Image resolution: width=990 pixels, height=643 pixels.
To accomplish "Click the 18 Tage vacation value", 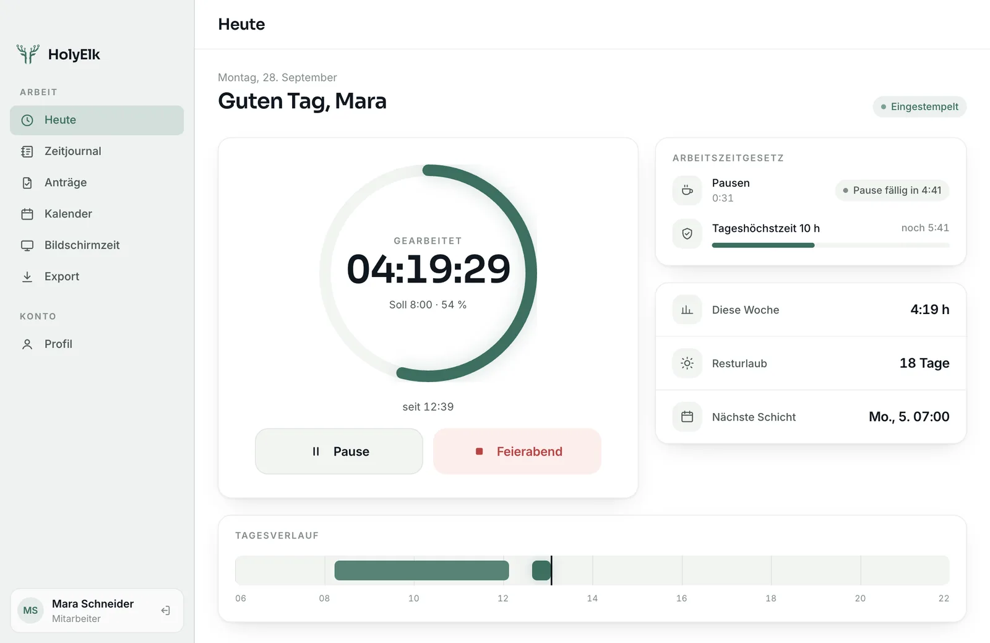I will [x=924, y=364].
